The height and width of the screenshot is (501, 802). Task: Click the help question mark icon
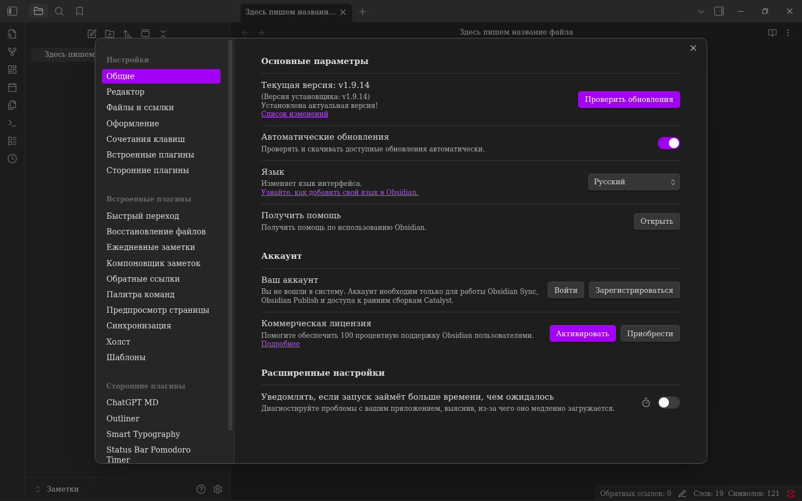pyautogui.click(x=201, y=489)
